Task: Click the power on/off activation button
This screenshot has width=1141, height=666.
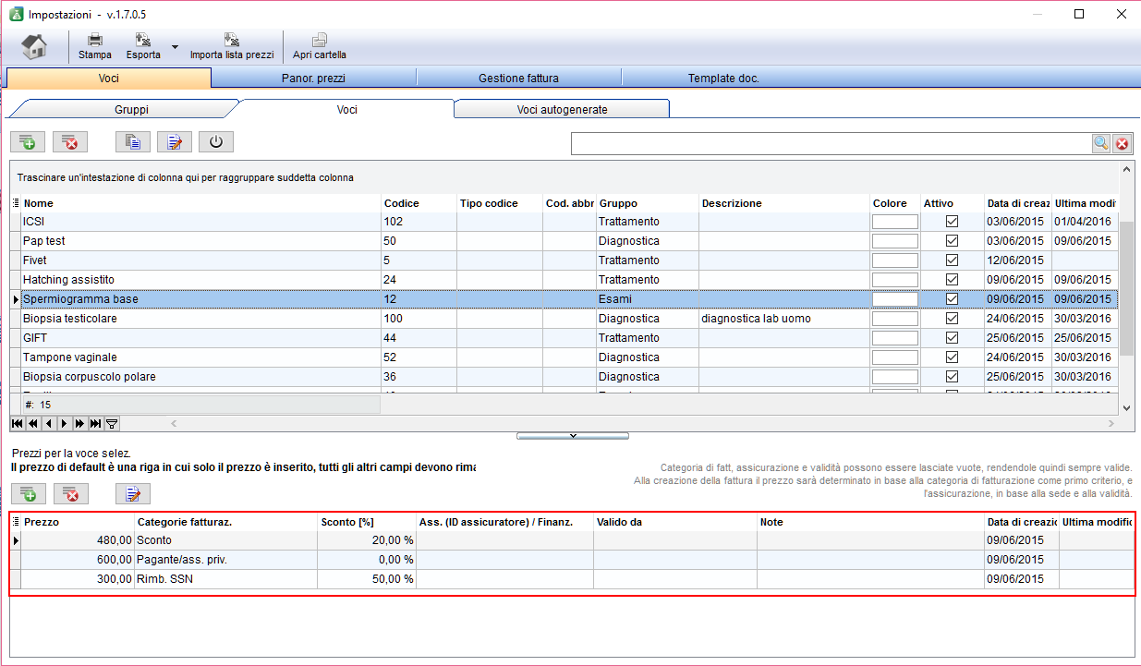Action: [216, 141]
